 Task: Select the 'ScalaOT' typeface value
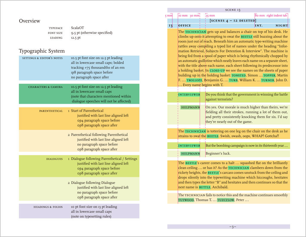coord(77,28)
